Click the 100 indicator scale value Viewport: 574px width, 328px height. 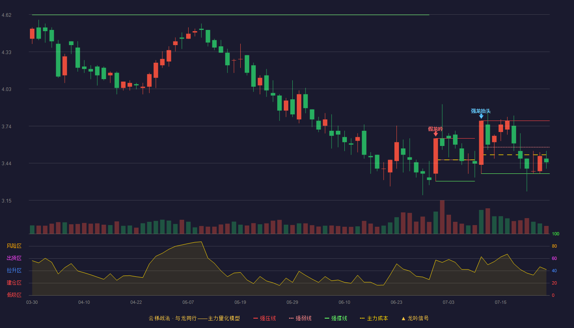point(556,234)
